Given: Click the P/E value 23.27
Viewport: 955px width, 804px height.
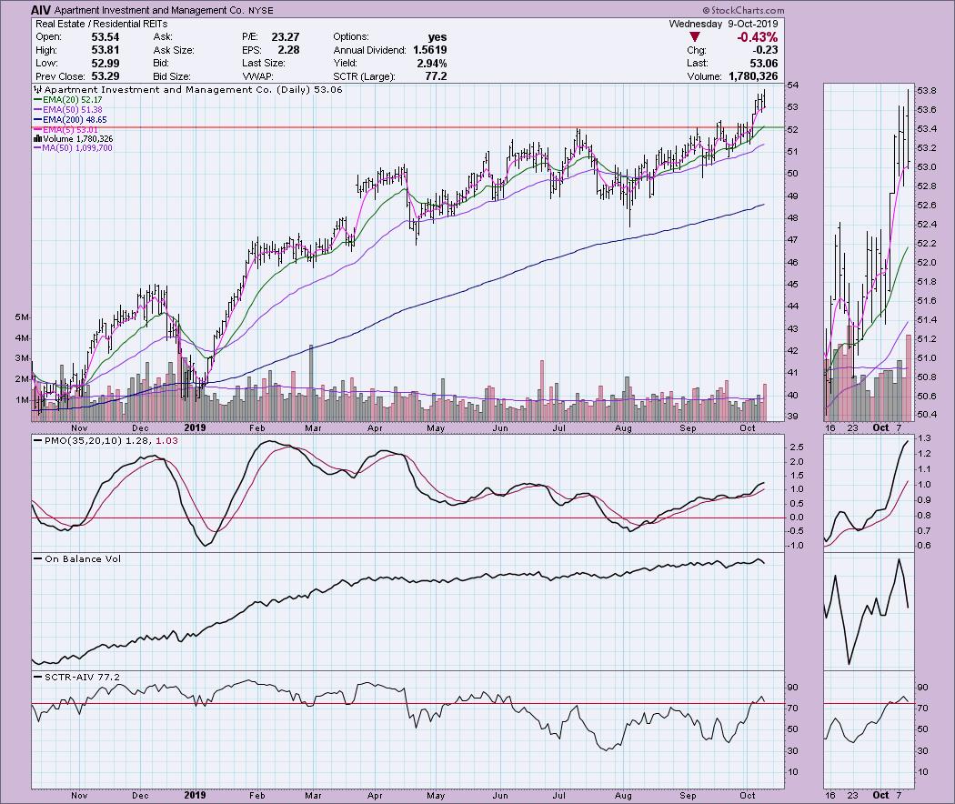Looking at the screenshot, I should pos(285,37).
